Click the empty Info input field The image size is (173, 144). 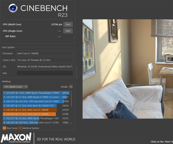pyautogui.click(x=45, y=73)
